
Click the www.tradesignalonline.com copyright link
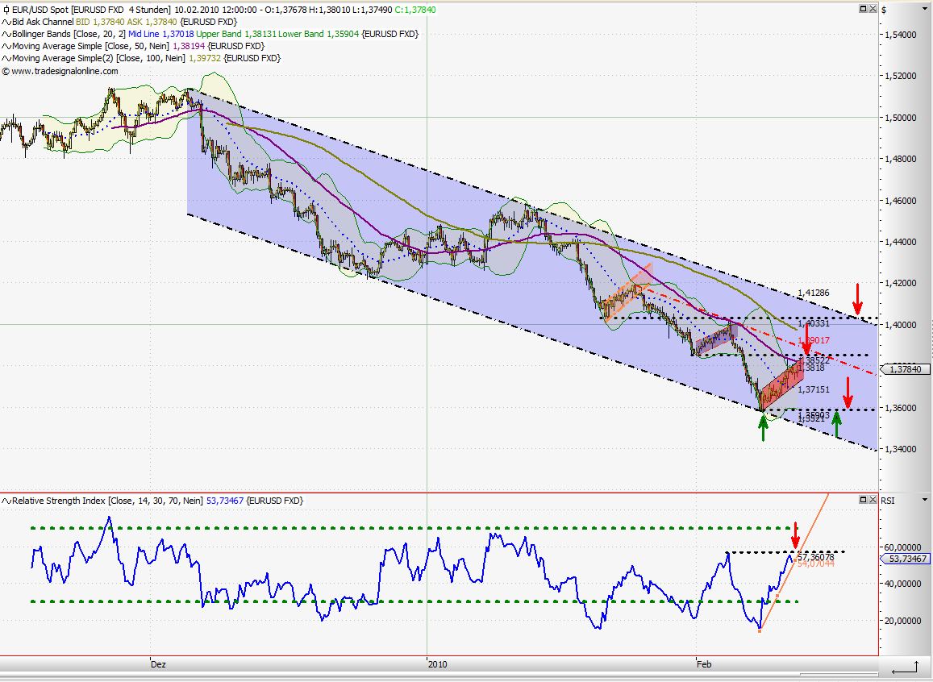[59, 70]
